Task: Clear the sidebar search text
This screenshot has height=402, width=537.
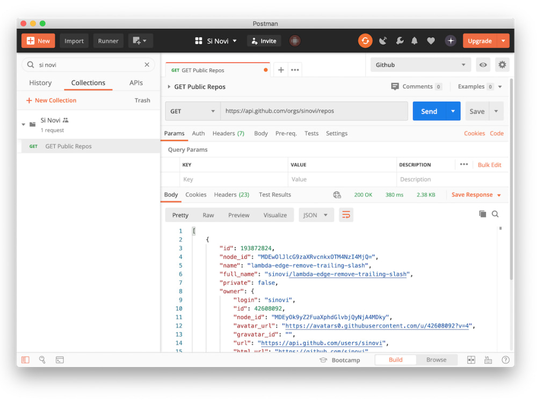Action: [x=147, y=65]
